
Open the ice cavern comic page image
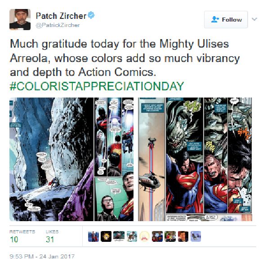(71, 159)
